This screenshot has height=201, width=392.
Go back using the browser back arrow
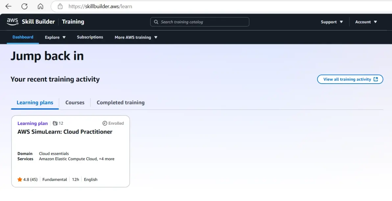click(9, 7)
